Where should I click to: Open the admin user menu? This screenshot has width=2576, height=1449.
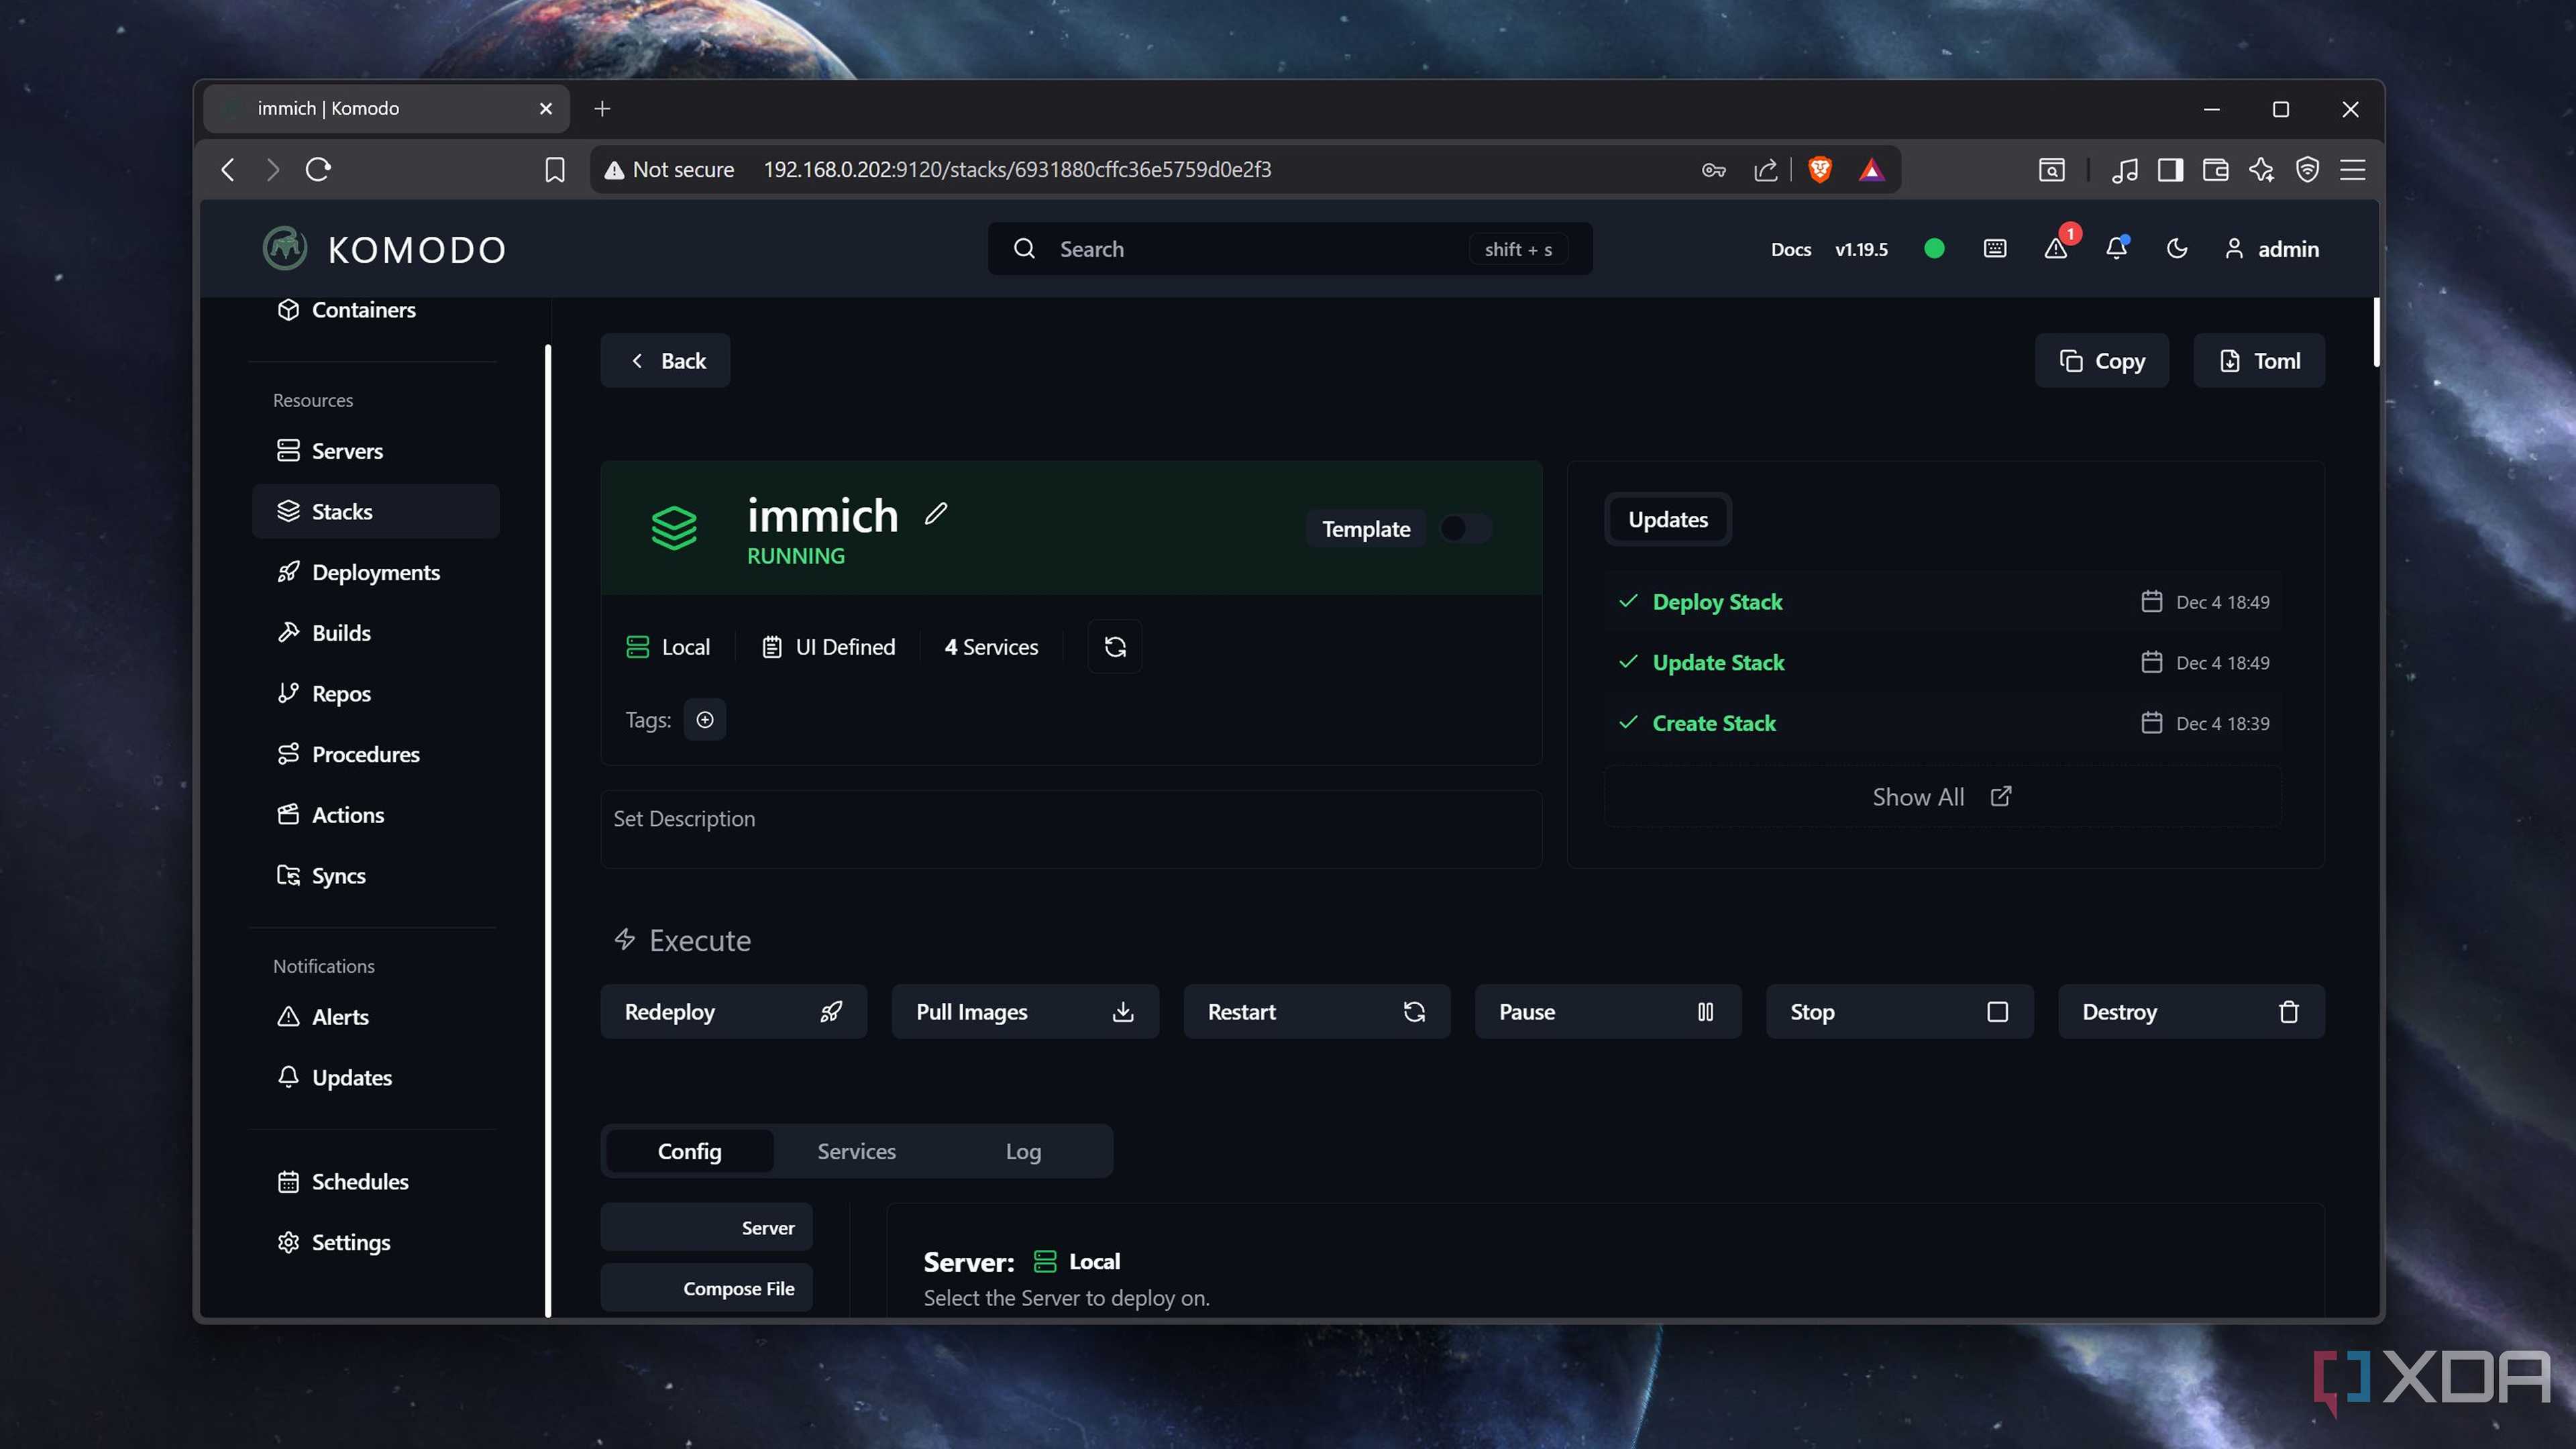2271,249
